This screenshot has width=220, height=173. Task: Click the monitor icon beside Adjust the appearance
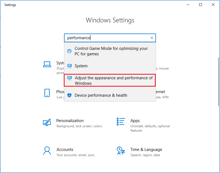70,78
